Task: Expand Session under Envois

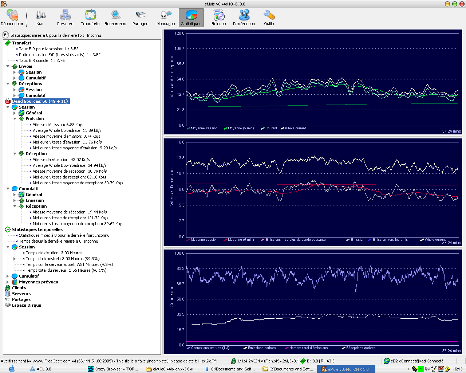Action: tap(15, 72)
